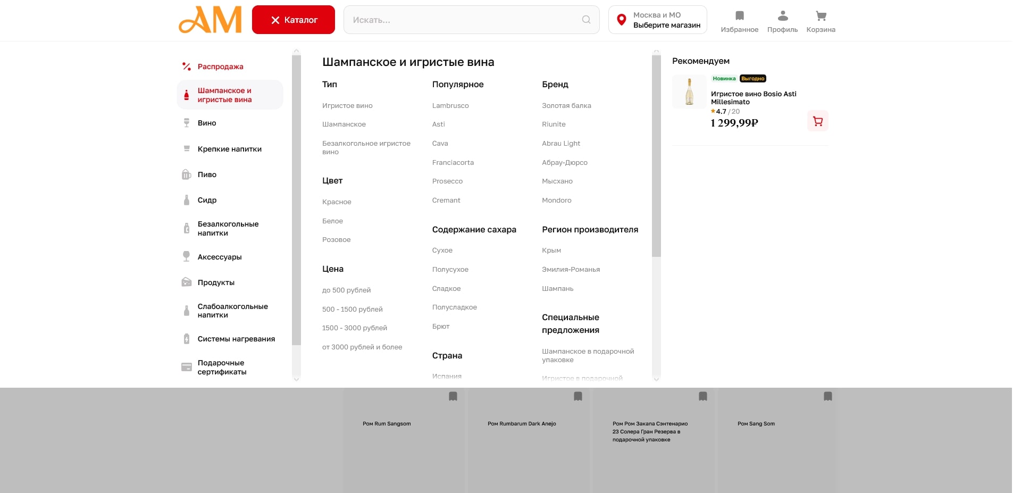Image resolution: width=1021 pixels, height=493 pixels.
Task: Filter by price 500 - 1500 рублей
Action: click(352, 310)
